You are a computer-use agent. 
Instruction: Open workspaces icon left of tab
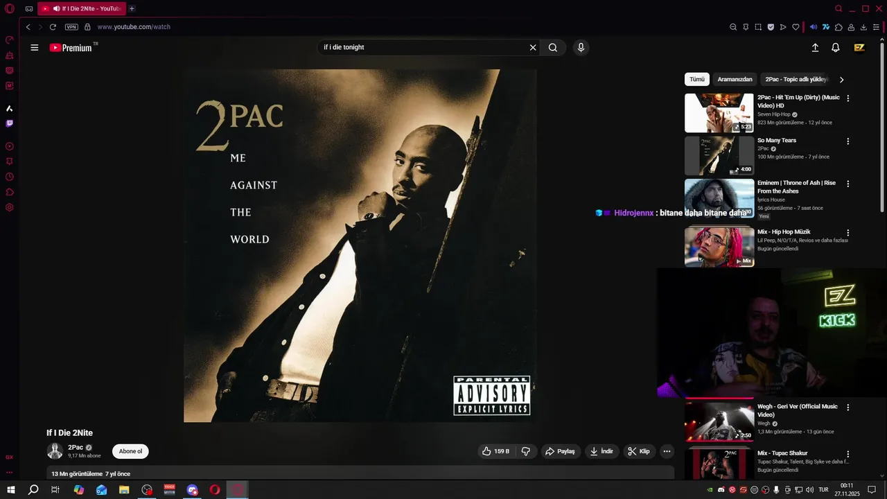coord(29,9)
